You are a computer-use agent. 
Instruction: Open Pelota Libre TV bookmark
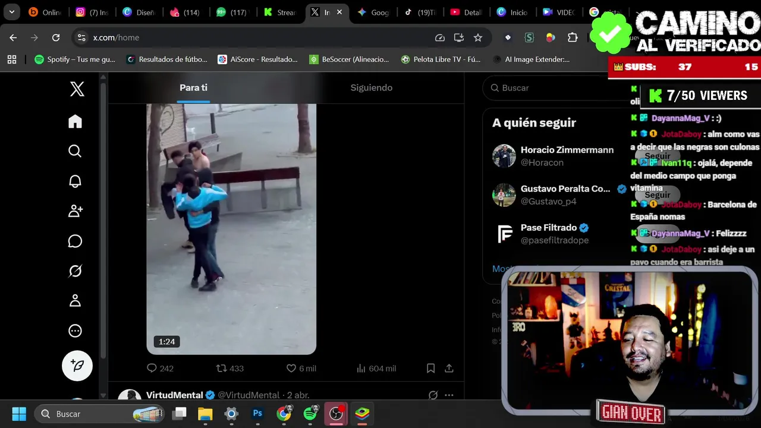click(441, 59)
